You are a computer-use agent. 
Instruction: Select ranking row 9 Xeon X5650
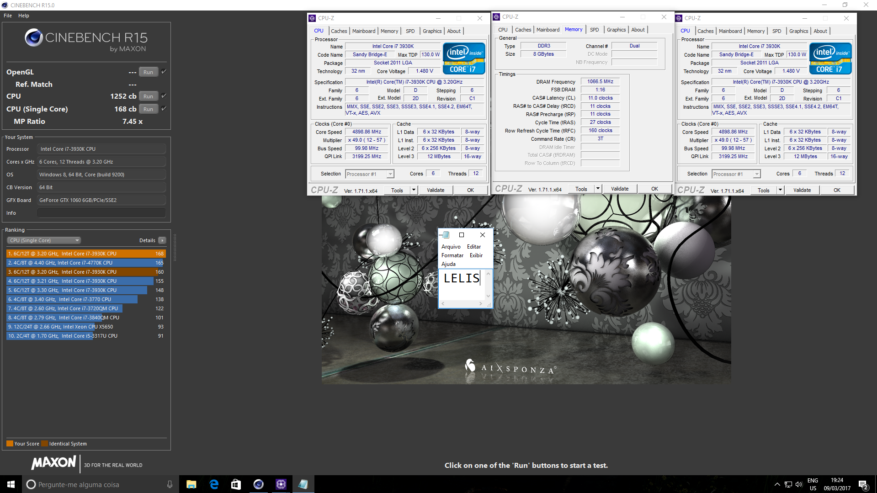pyautogui.click(x=85, y=327)
